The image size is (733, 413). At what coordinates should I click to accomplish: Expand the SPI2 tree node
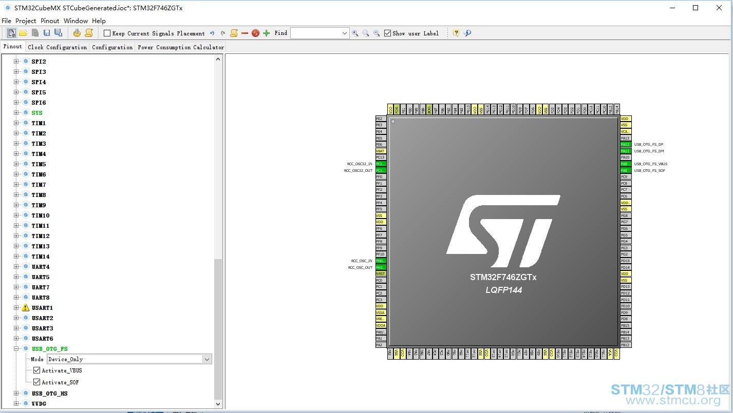tap(16, 62)
